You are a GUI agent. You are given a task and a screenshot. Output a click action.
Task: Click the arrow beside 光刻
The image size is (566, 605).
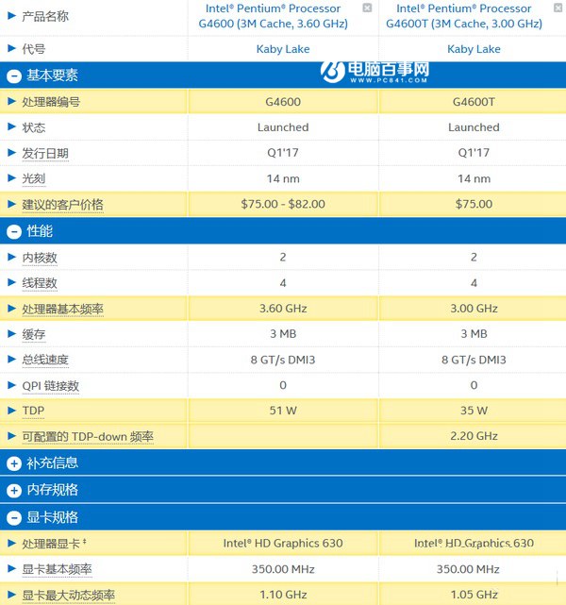tap(11, 178)
